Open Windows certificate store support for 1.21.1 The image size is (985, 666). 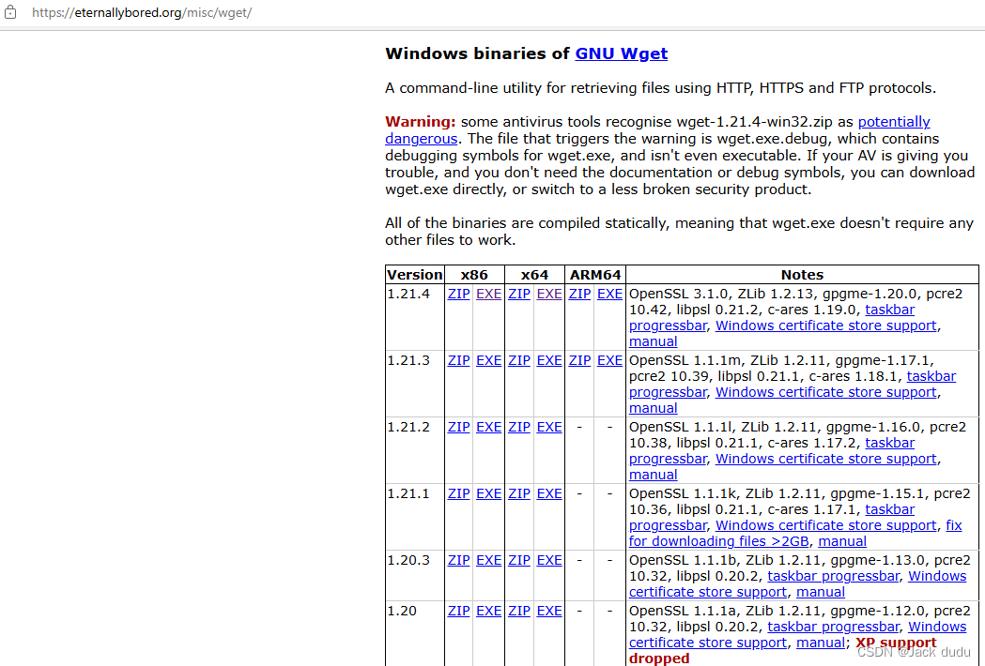click(x=826, y=525)
